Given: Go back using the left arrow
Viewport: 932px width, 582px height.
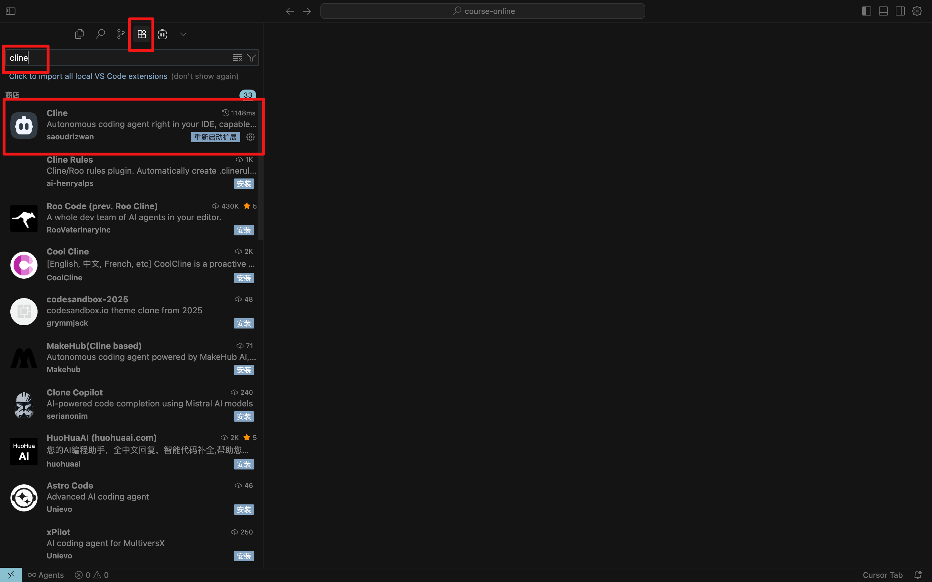Looking at the screenshot, I should pos(290,11).
